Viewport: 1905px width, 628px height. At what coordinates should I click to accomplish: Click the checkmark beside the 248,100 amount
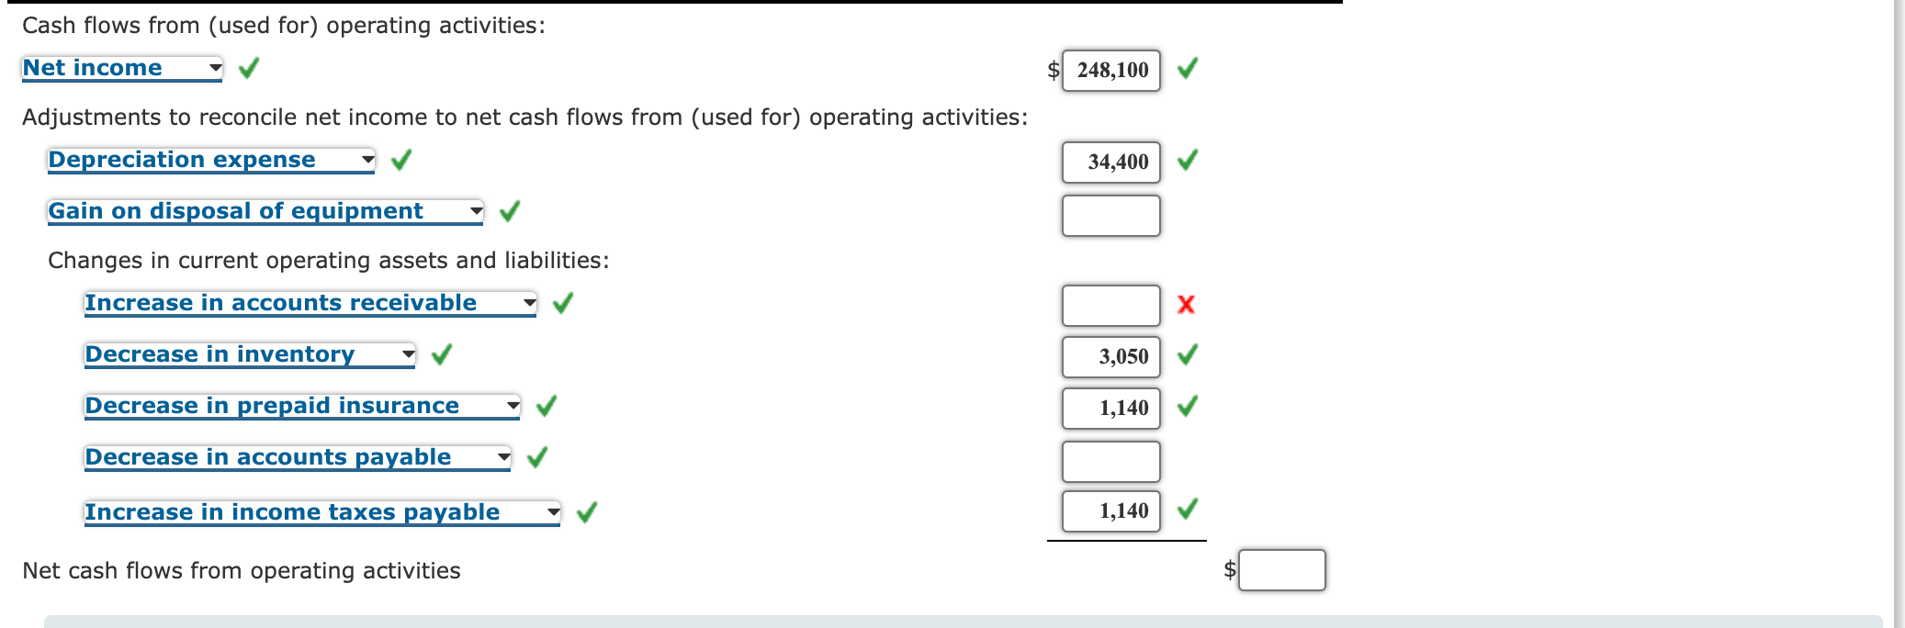point(1187,67)
